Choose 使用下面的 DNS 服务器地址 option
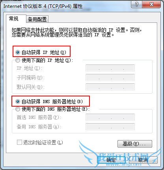 click(18, 109)
